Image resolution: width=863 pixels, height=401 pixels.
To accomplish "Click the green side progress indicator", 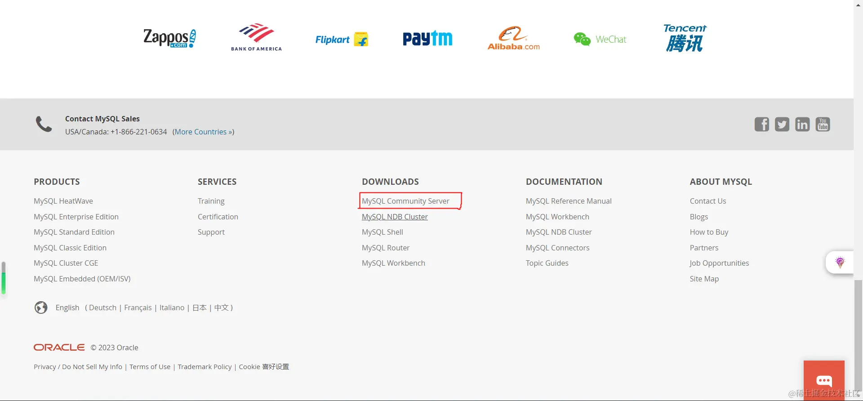I will 4,278.
